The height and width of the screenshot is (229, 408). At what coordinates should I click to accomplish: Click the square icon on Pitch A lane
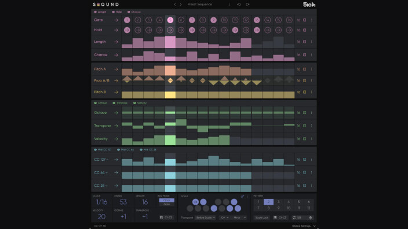pyautogui.click(x=304, y=69)
